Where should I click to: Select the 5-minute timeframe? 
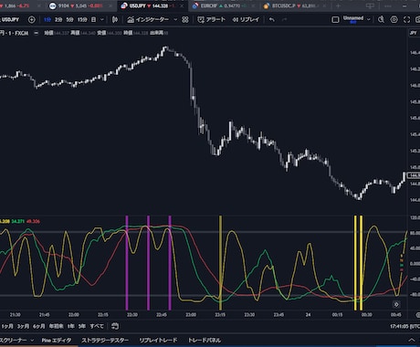point(69,20)
